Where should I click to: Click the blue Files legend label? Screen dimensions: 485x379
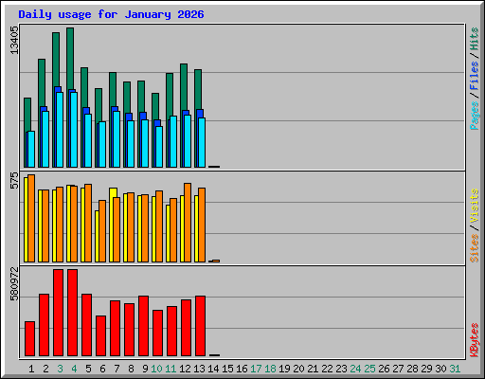coord(475,76)
